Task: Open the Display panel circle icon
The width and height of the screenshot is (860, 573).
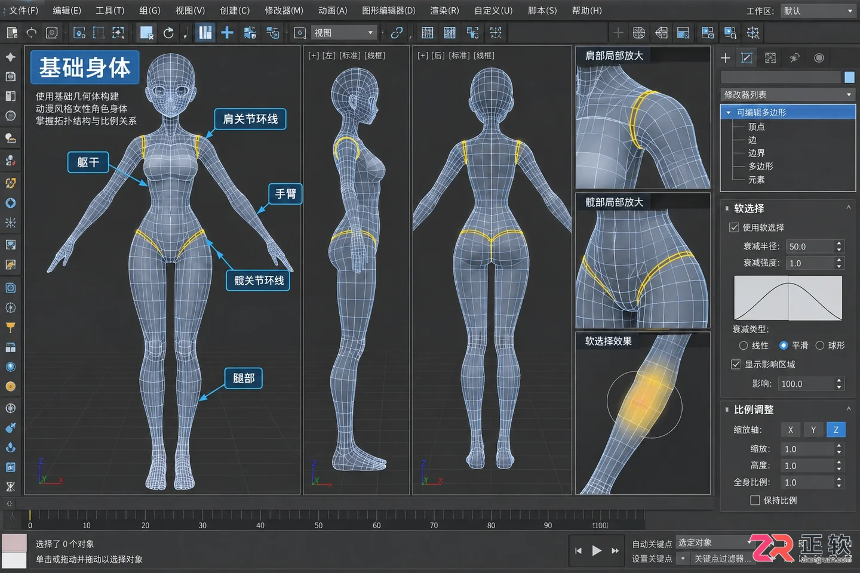Action: 819,58
